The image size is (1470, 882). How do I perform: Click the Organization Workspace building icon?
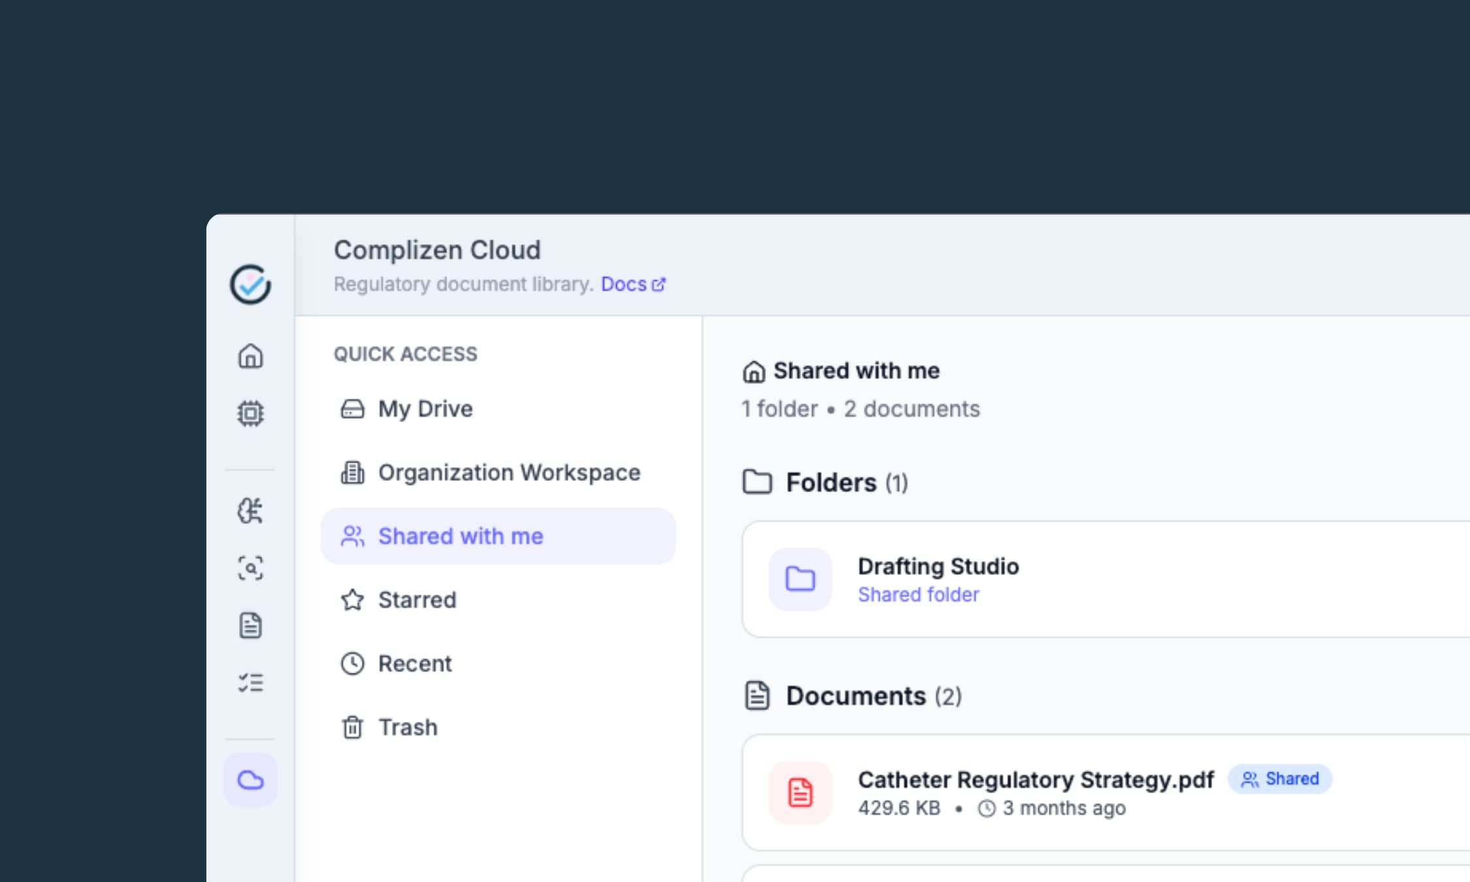click(x=353, y=472)
